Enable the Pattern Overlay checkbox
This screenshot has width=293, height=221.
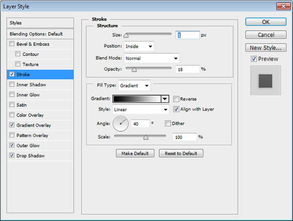click(x=12, y=135)
